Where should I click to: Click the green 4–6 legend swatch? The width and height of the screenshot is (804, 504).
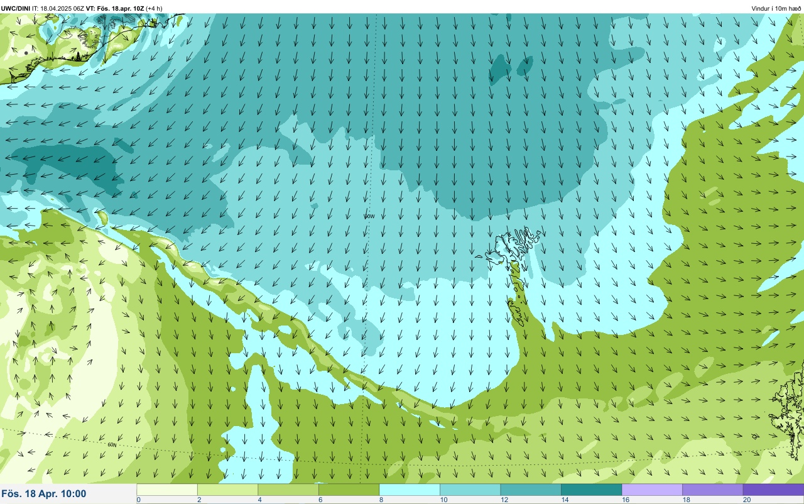point(288,490)
